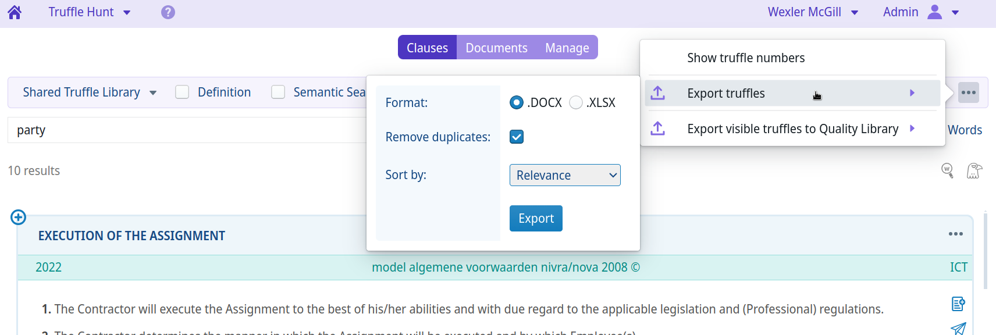Click the search field containing party
The height and width of the screenshot is (335, 996).
[x=186, y=130]
